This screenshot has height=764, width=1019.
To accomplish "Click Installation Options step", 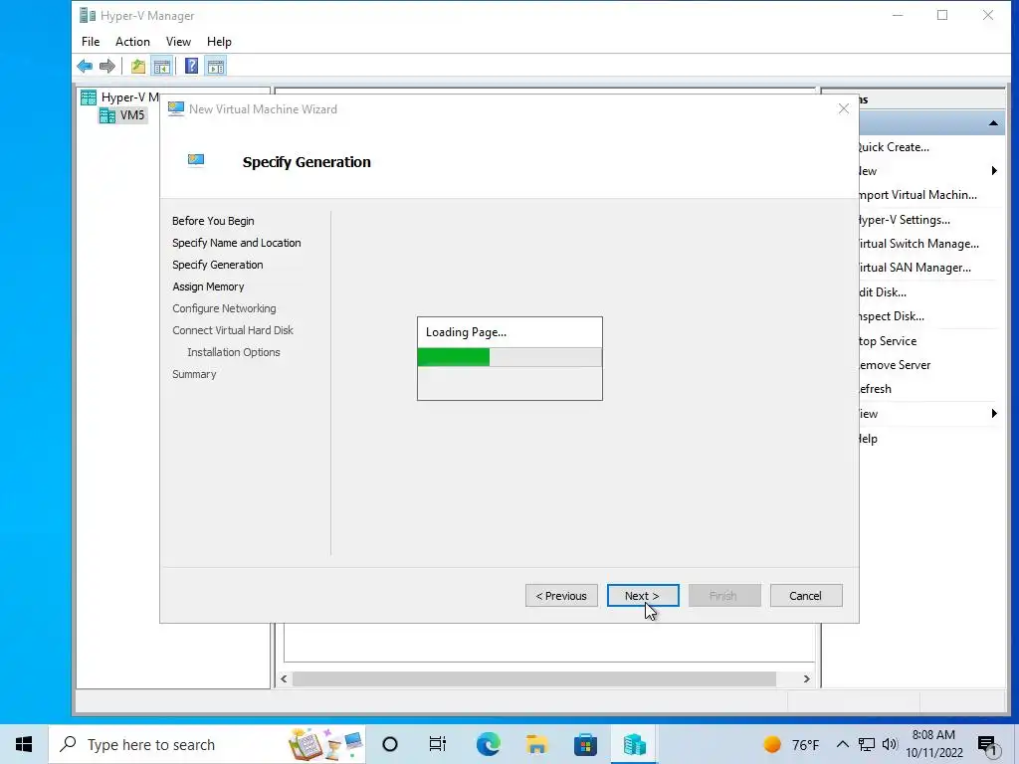I will (x=234, y=352).
